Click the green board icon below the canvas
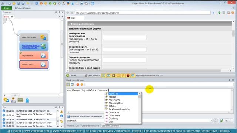The width and height of the screenshot is (237, 133). [x=20, y=100]
